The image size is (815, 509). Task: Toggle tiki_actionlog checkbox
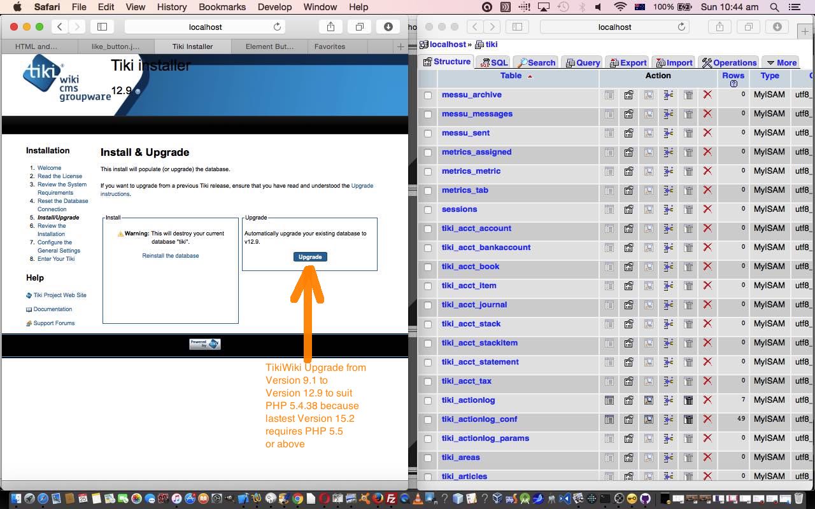(428, 401)
